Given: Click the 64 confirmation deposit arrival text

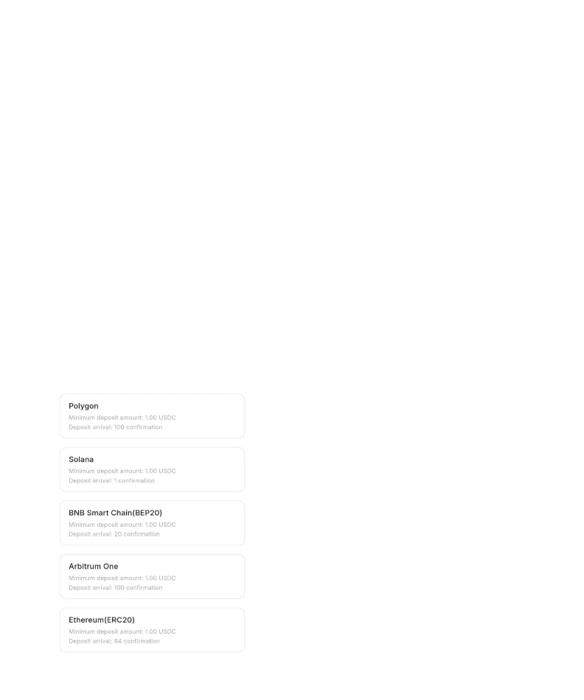Looking at the screenshot, I should click(x=114, y=641).
